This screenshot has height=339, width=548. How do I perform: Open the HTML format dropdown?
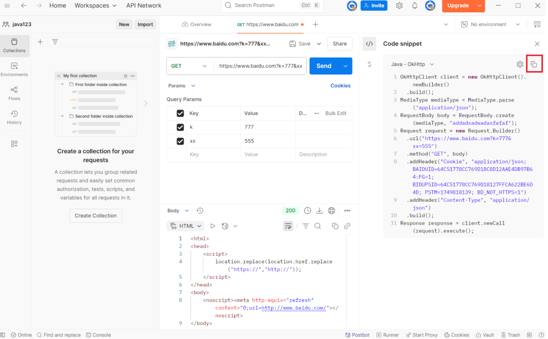[186, 226]
